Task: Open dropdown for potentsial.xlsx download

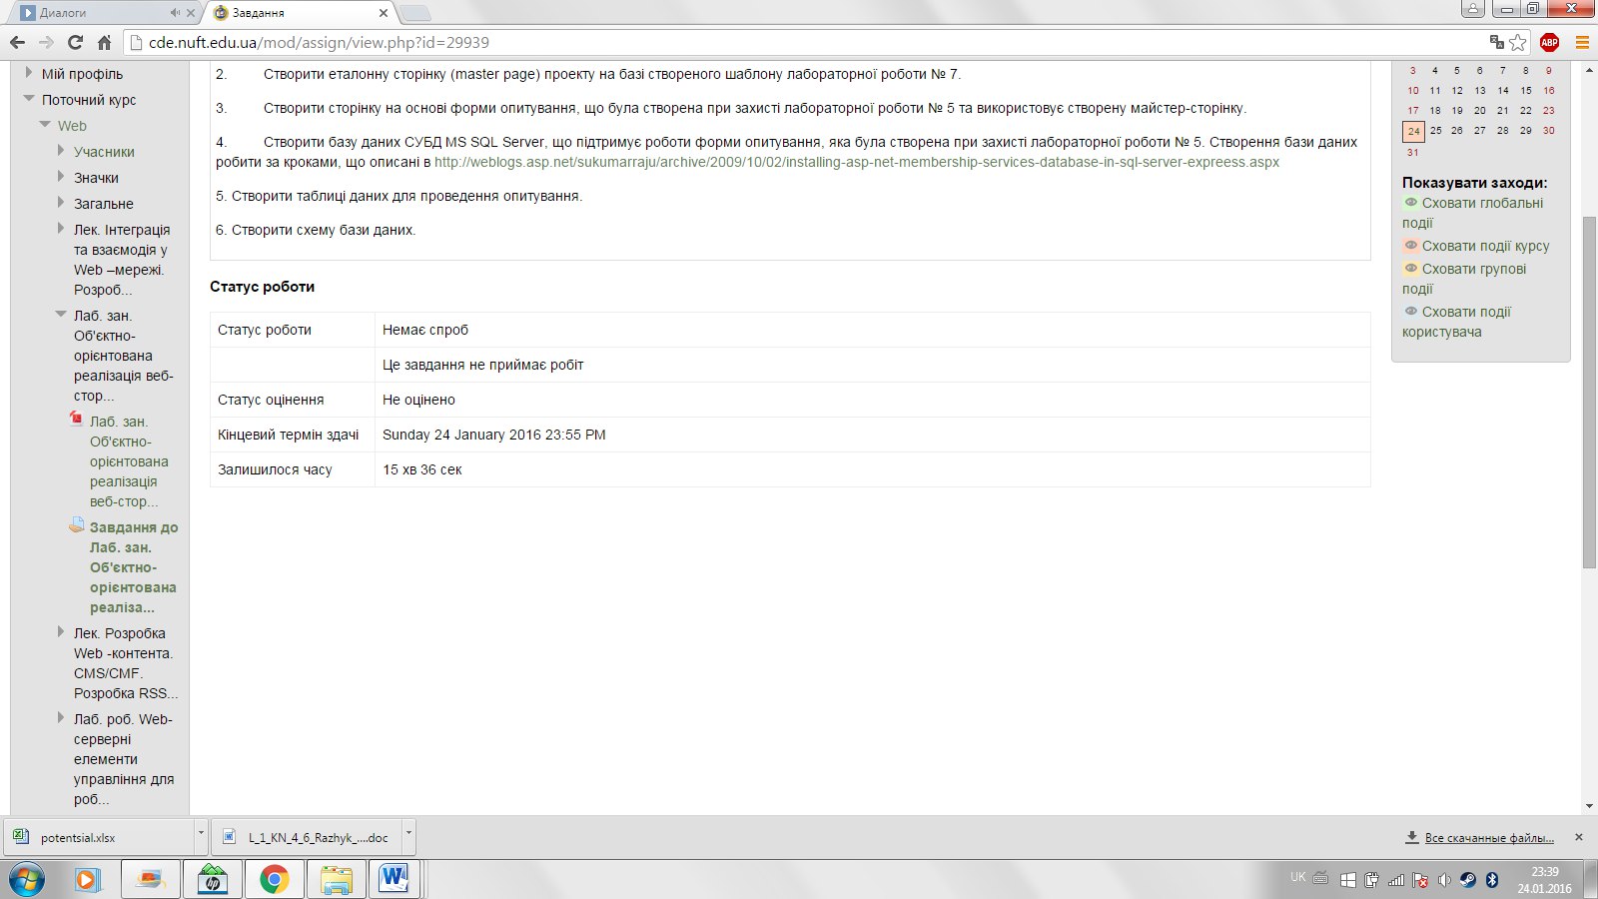Action: pos(201,832)
